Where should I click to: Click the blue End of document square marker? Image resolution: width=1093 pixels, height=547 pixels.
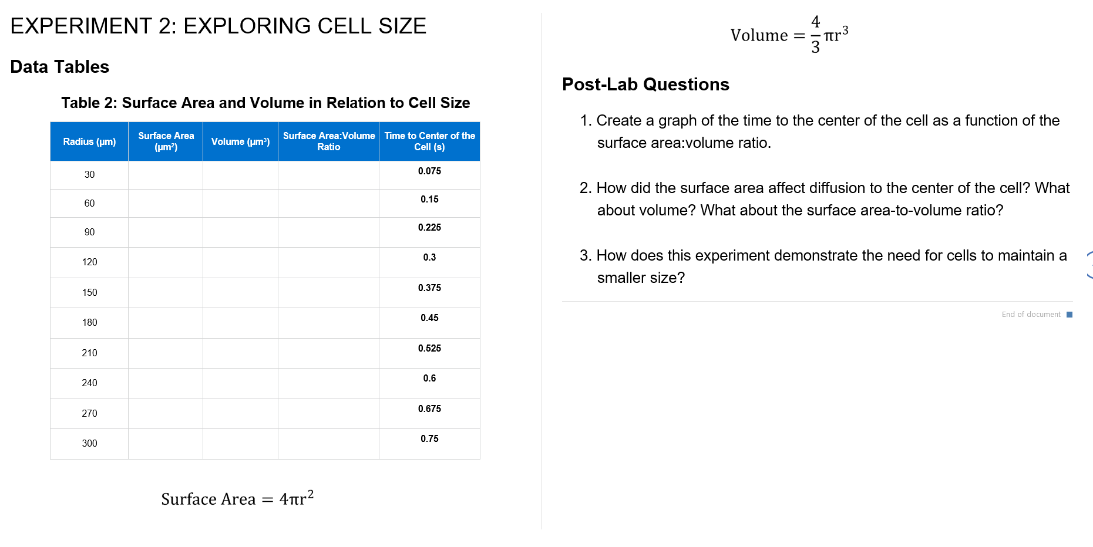point(1070,315)
